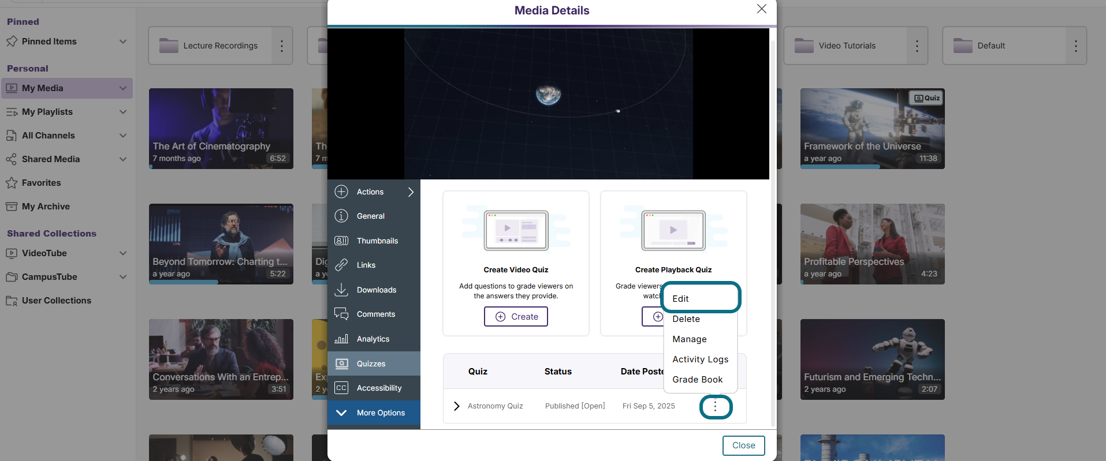Click the Pinned Items pin icon
The image size is (1106, 461).
(12, 42)
